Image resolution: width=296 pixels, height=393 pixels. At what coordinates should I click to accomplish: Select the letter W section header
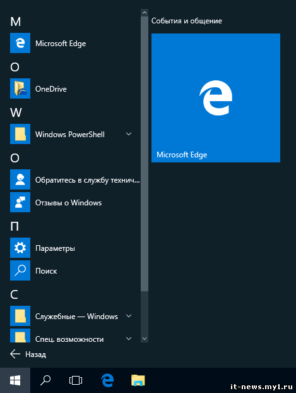point(16,113)
